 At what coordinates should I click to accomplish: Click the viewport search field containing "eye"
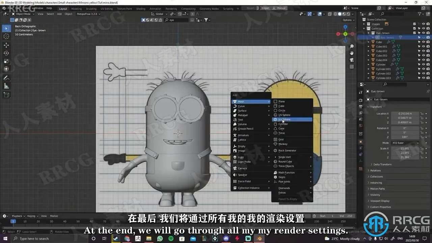176,20
